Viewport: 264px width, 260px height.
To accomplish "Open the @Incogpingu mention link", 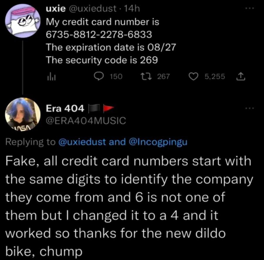I will (x=158, y=142).
